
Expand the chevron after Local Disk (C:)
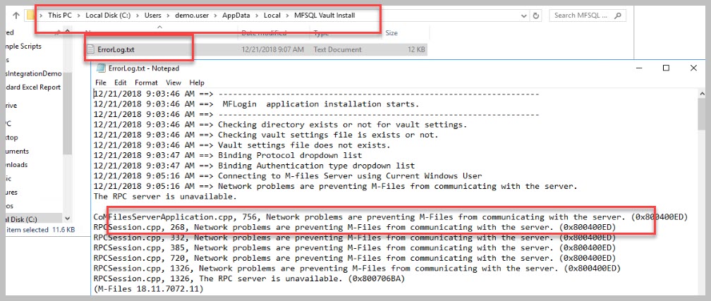pos(138,16)
